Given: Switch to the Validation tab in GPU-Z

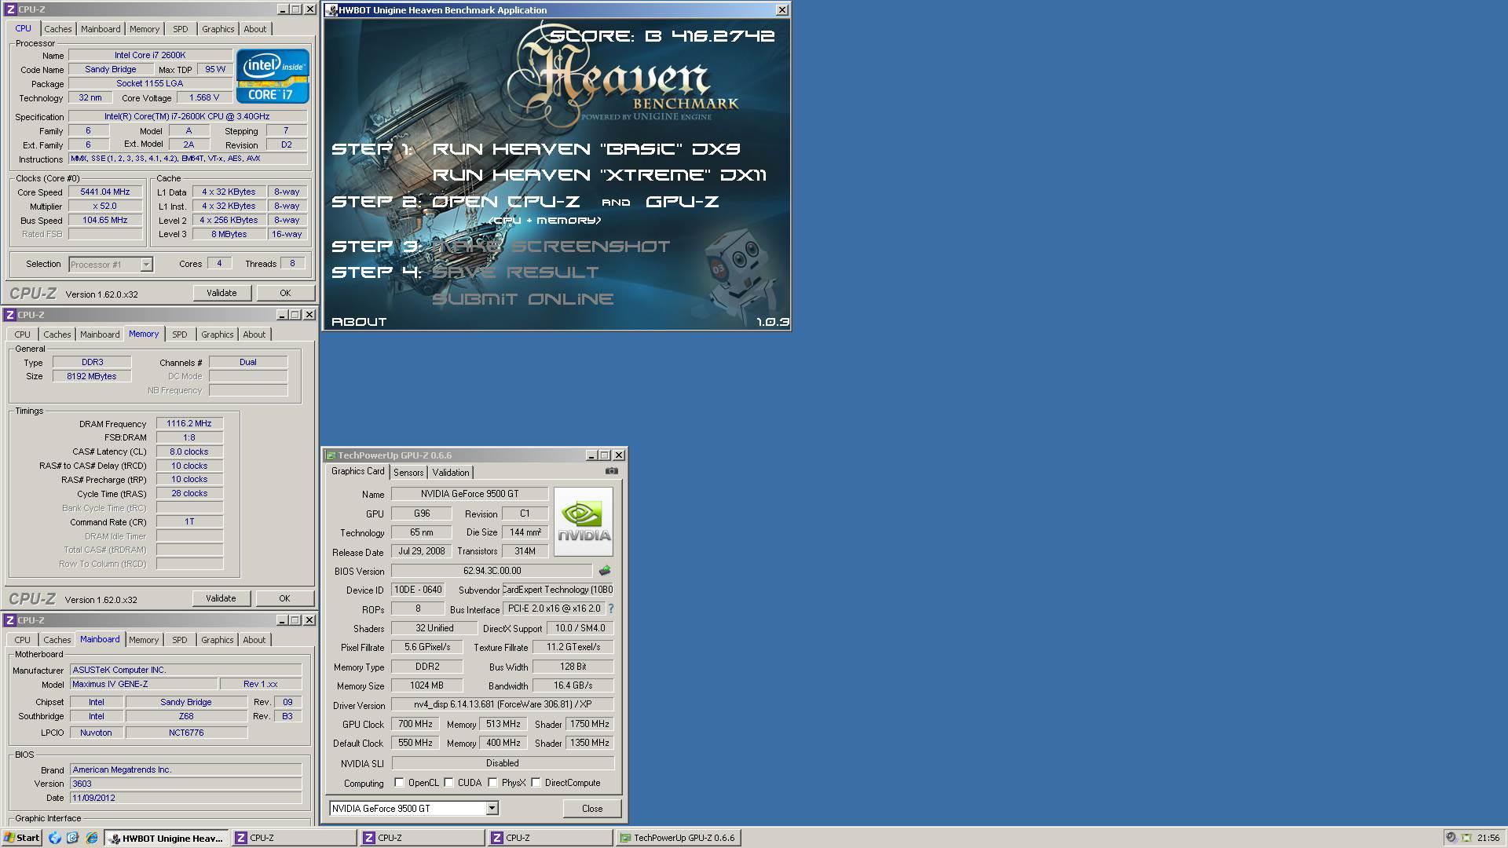Looking at the screenshot, I should (x=450, y=473).
